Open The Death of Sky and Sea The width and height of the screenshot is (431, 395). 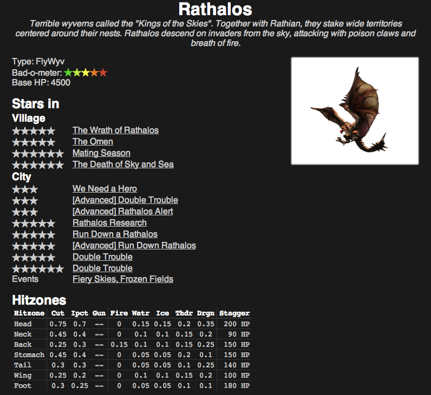tap(123, 164)
